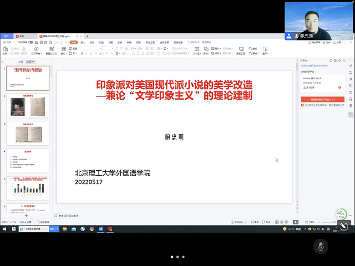
Task: Open a new tab with the plus button
Action: pyautogui.click(x=87, y=36)
